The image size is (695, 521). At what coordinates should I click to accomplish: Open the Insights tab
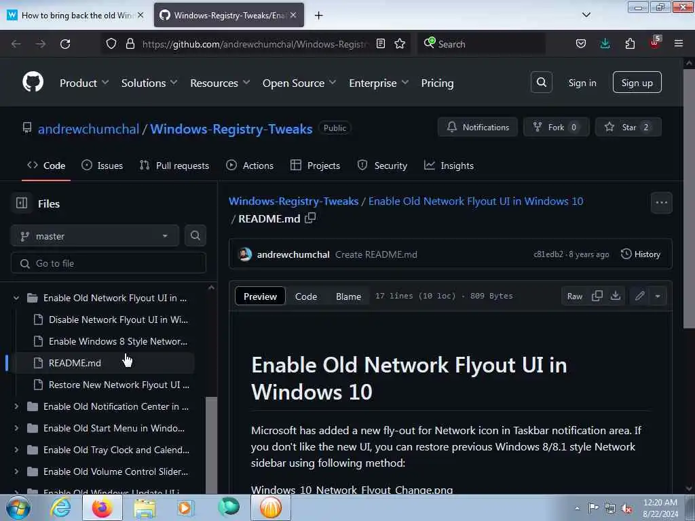click(x=449, y=166)
